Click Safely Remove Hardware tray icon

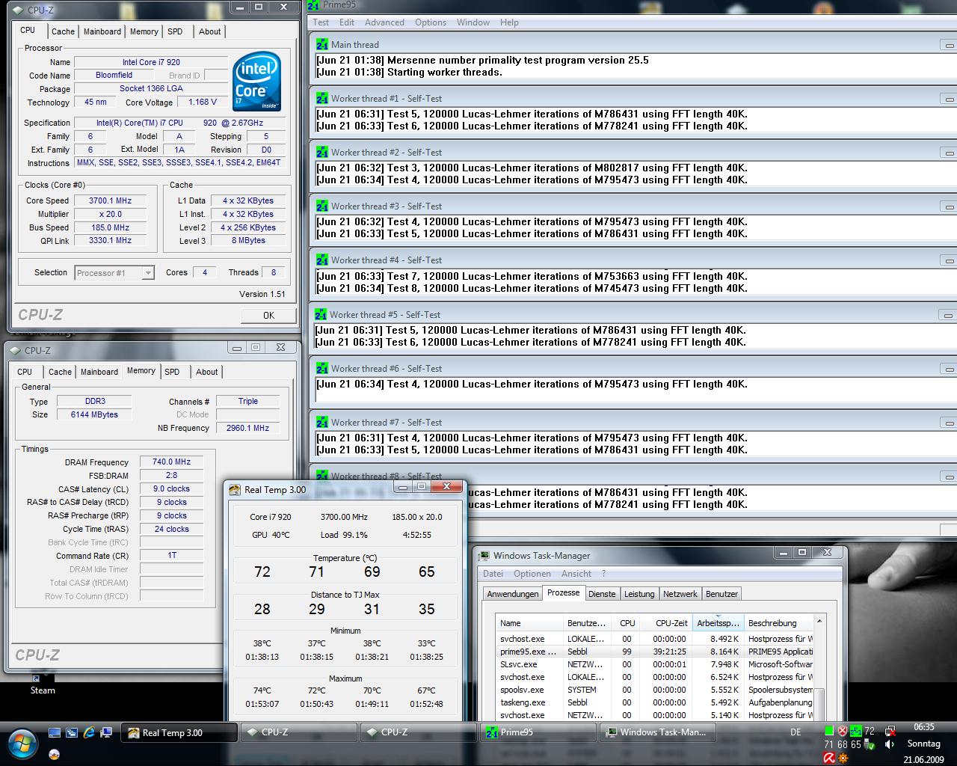tap(870, 744)
